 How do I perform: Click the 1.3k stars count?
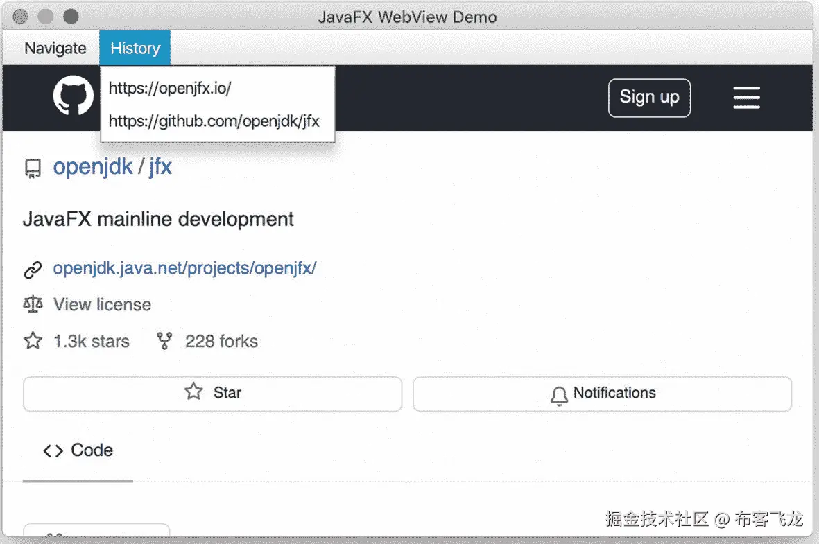92,342
